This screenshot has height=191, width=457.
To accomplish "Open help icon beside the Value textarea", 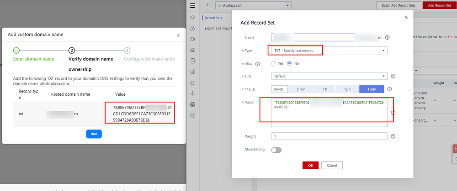I will 393,113.
